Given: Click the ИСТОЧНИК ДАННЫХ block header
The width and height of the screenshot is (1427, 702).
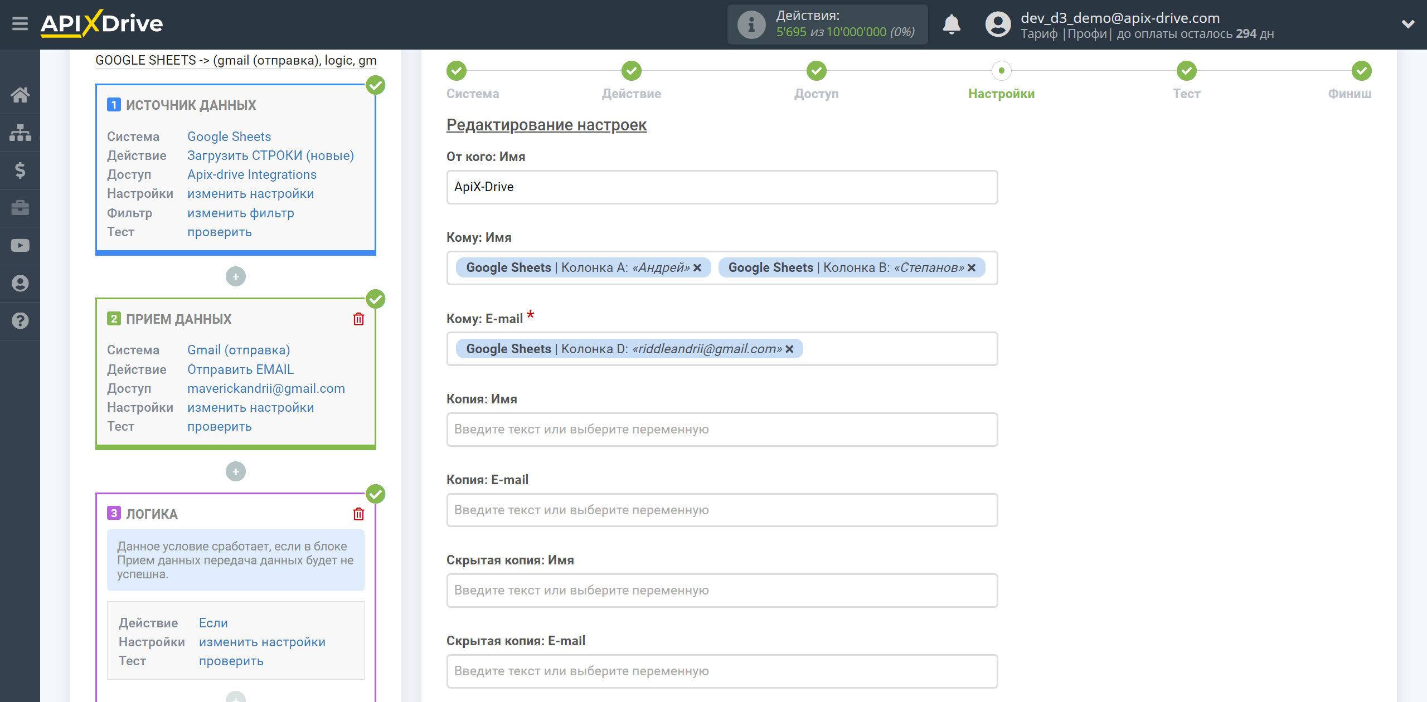Looking at the screenshot, I should coord(191,105).
